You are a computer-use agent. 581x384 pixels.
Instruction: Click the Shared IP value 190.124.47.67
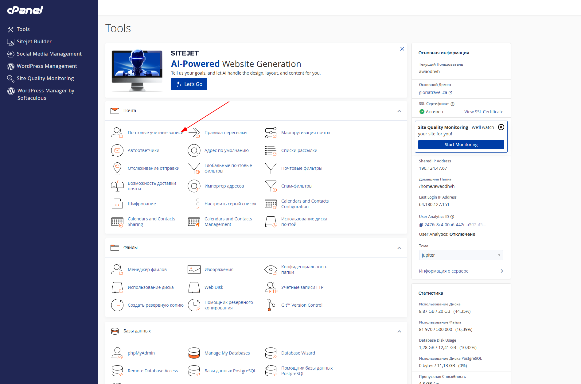click(x=433, y=168)
